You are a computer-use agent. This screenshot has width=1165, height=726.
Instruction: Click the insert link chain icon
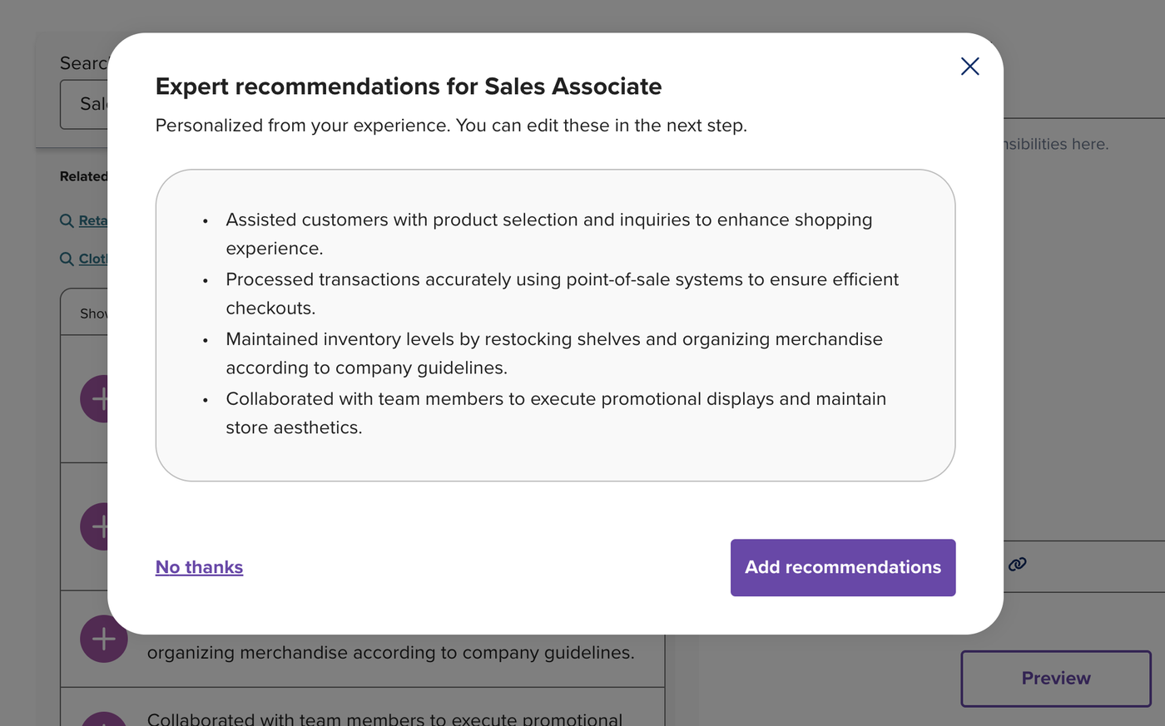tap(1017, 565)
